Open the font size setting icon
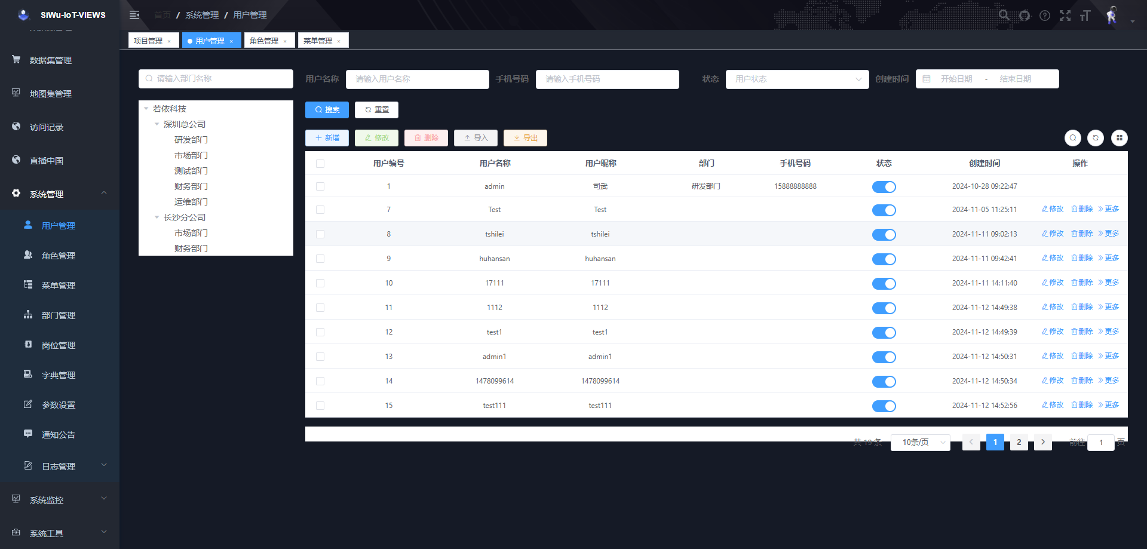 point(1085,16)
